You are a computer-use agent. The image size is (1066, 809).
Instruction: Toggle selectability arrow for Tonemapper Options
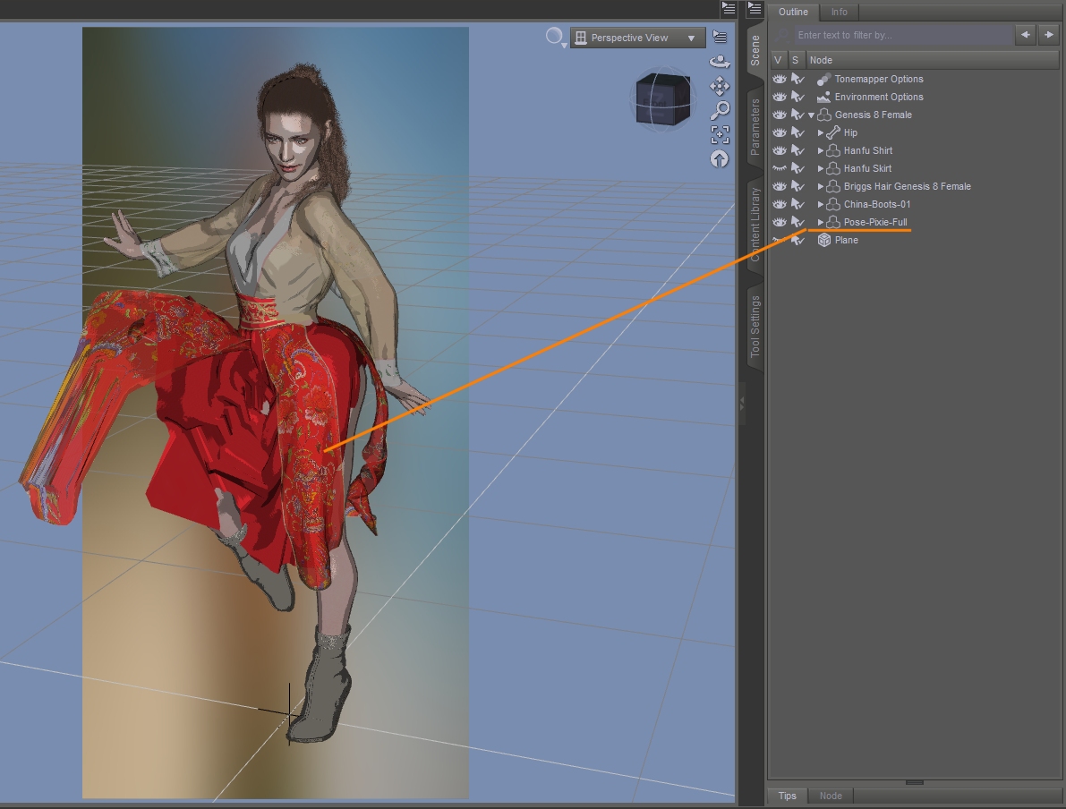(x=797, y=80)
